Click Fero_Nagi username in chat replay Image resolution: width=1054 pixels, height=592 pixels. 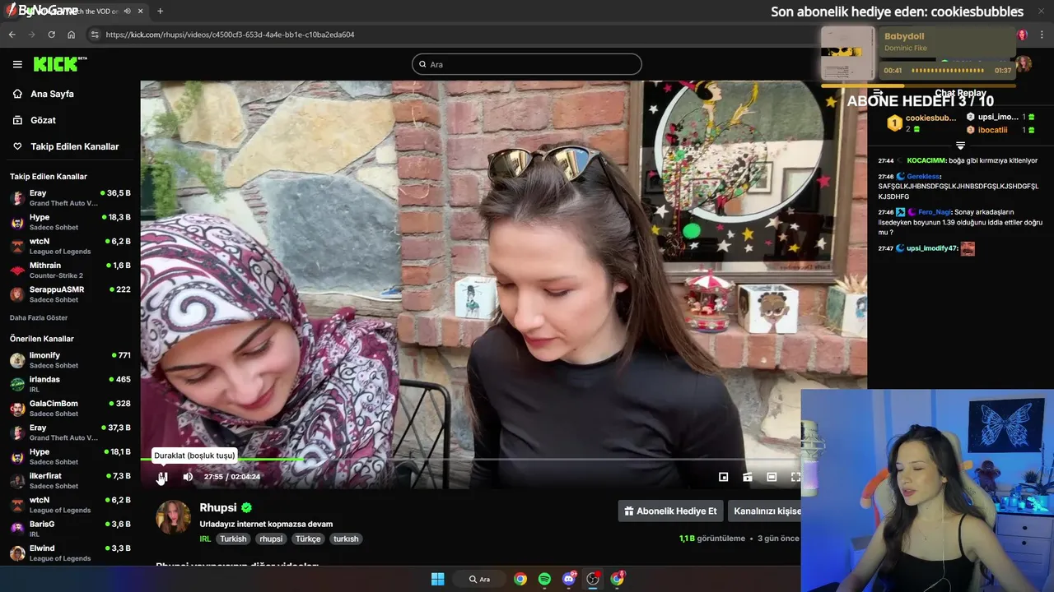coord(935,211)
